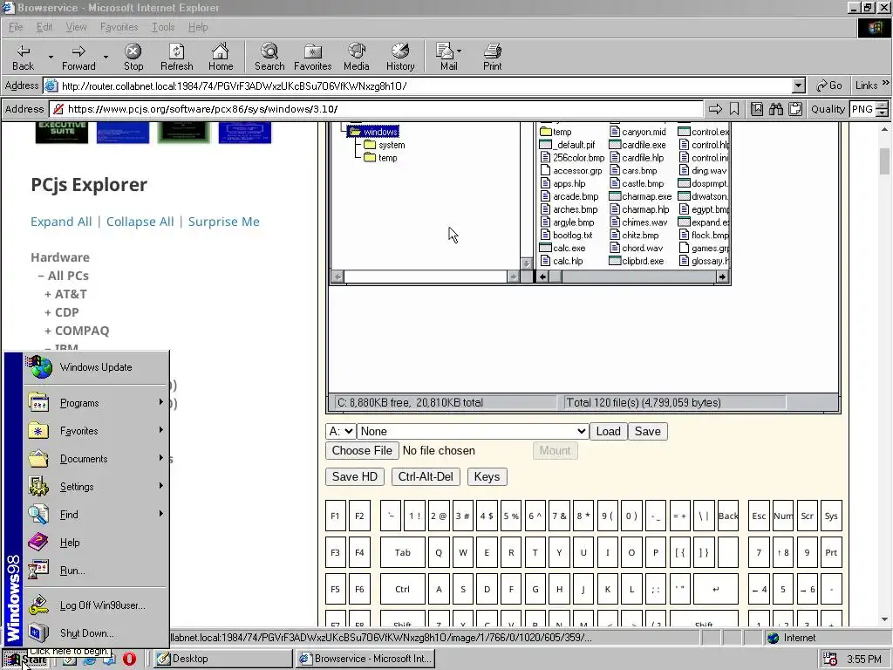
Task: Open the IE address bar dropdown
Action: pos(799,86)
